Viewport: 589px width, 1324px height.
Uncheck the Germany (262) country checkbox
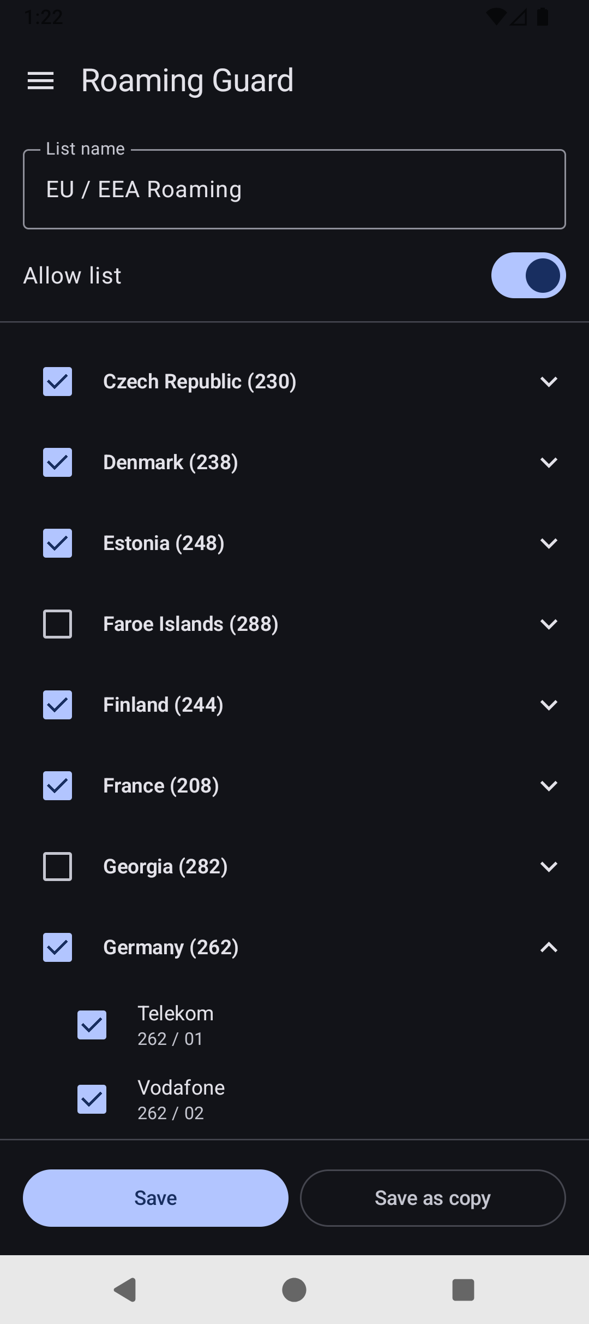point(58,947)
